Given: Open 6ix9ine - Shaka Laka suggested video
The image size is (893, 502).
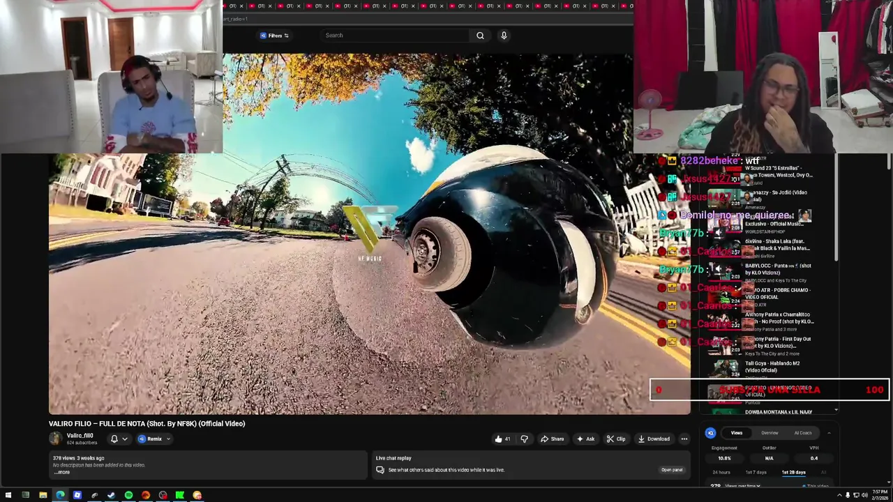Looking at the screenshot, I should [x=778, y=245].
